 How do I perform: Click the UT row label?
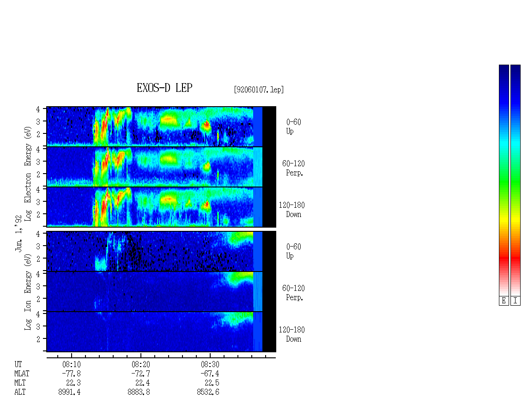(18, 364)
